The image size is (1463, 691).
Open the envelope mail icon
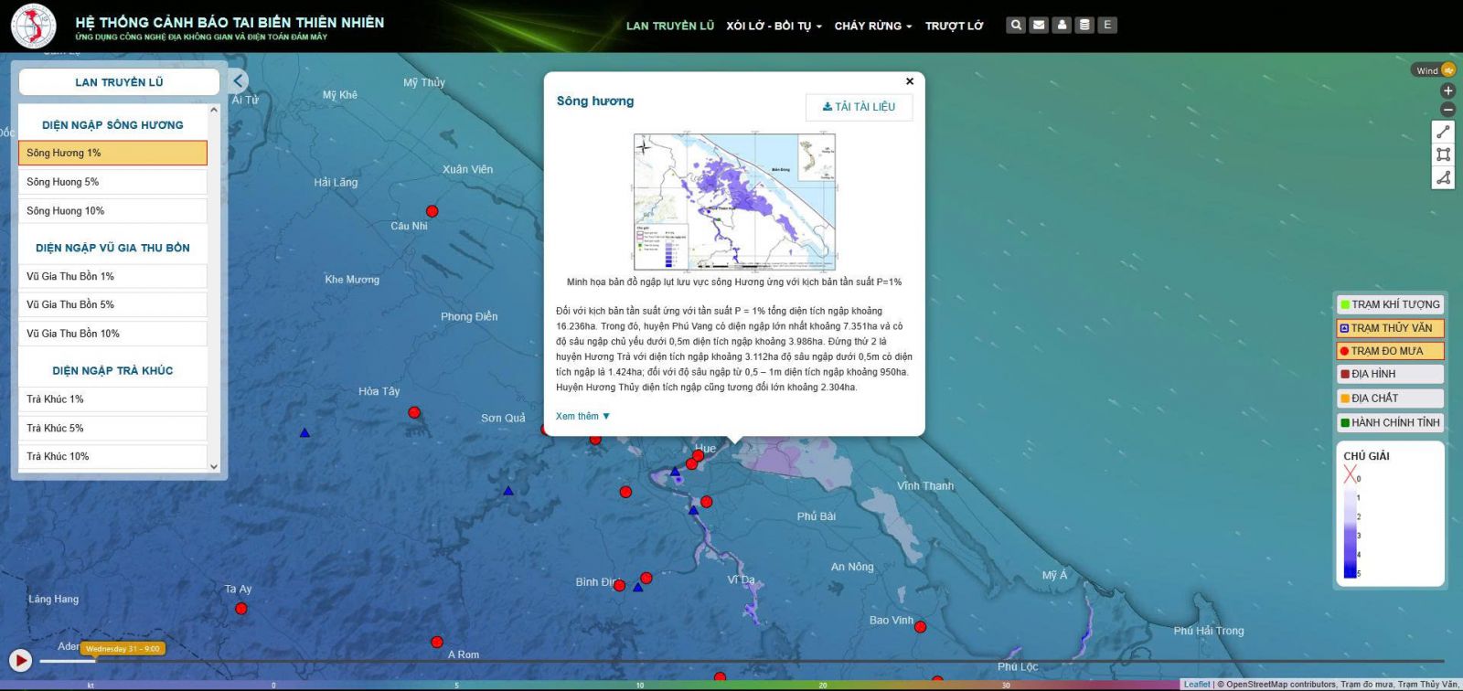[1039, 26]
